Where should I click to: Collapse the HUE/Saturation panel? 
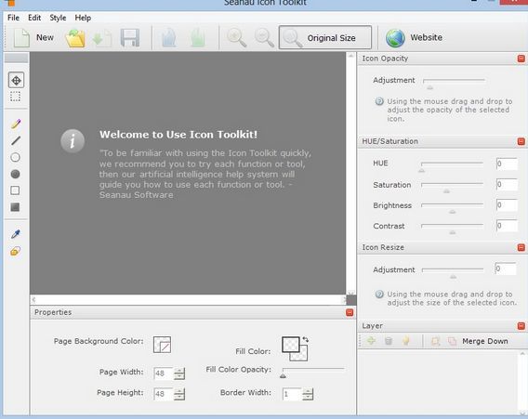click(x=521, y=141)
